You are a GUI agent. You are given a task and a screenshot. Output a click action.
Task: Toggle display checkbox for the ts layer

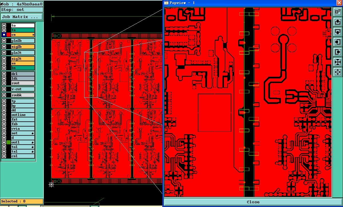[4, 30]
